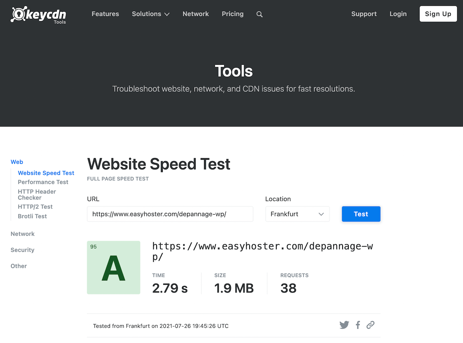Copy the results permalink using the chain icon

[x=370, y=325]
